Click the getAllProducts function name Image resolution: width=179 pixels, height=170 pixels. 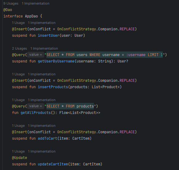pos(36,113)
